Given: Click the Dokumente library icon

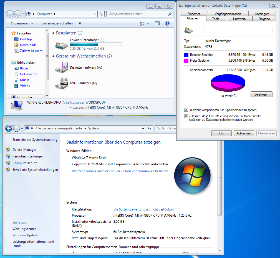Looking at the screenshot, I should (x=16, y=74).
